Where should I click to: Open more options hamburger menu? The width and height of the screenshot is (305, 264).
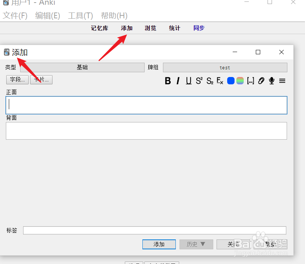click(x=282, y=81)
